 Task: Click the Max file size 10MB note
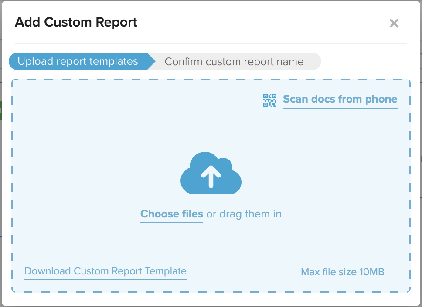[x=343, y=272]
